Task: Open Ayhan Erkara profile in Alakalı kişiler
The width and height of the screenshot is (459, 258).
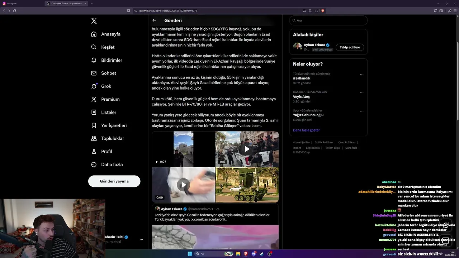Action: tap(314, 45)
